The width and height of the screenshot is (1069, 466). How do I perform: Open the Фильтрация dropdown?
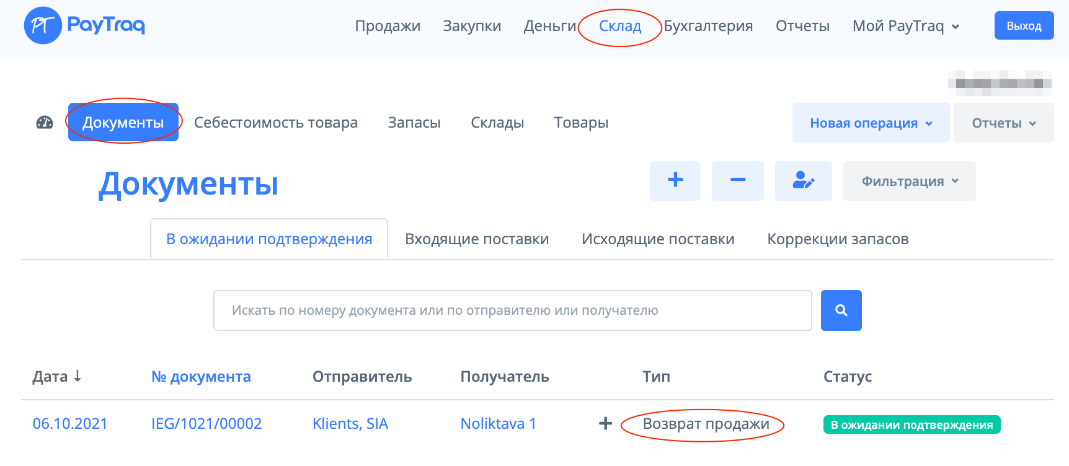909,181
